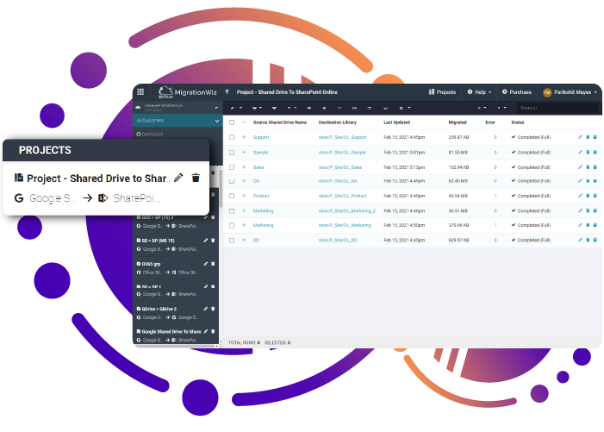Image resolution: width=604 pixels, height=432 pixels.
Task: Edit the project in the PROJECTS callout card
Action: coord(178,178)
